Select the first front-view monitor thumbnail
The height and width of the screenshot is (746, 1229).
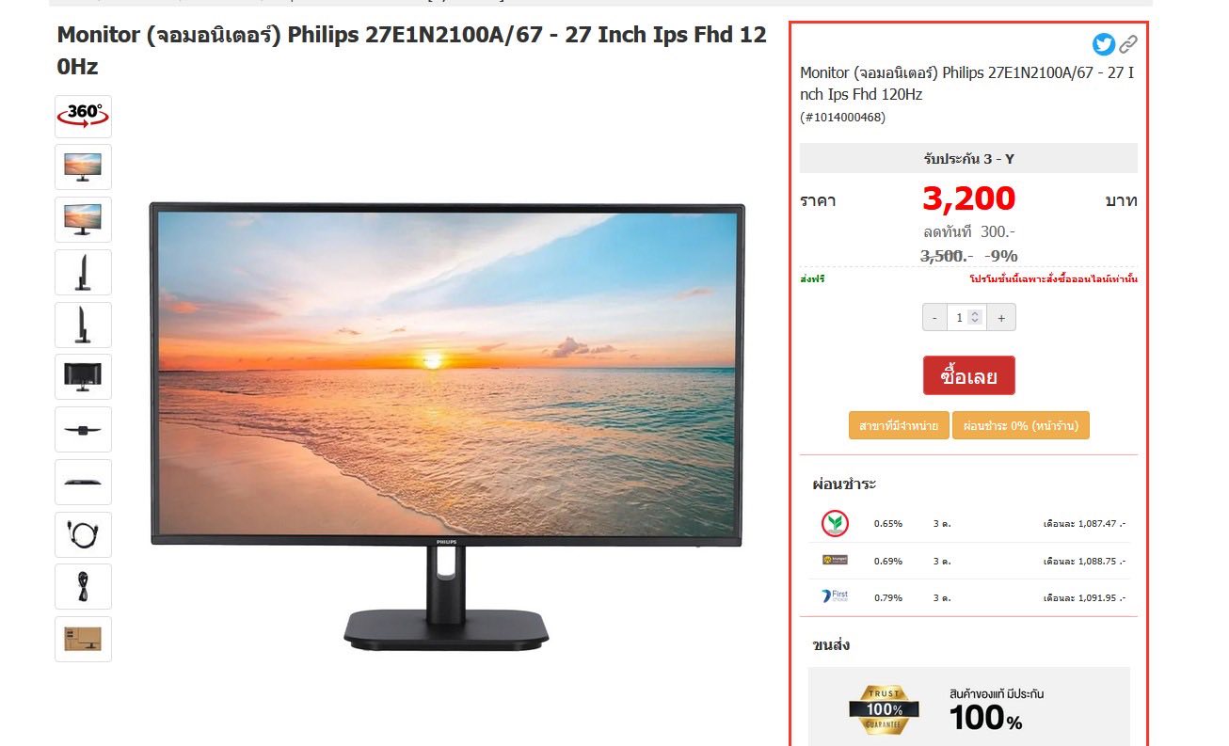[83, 167]
